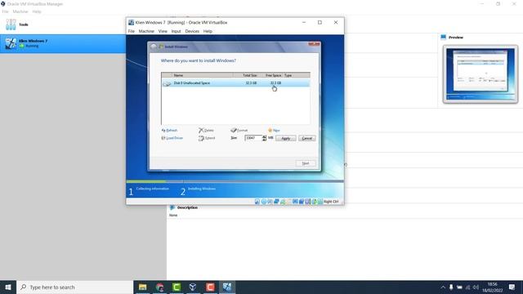
Task: Click battery icon in system tray
Action: click(459, 287)
